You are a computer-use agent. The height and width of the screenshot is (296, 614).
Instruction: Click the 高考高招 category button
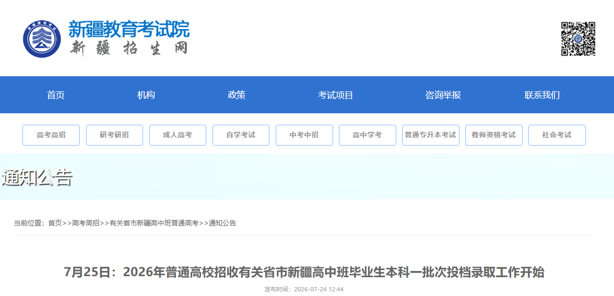coord(51,135)
